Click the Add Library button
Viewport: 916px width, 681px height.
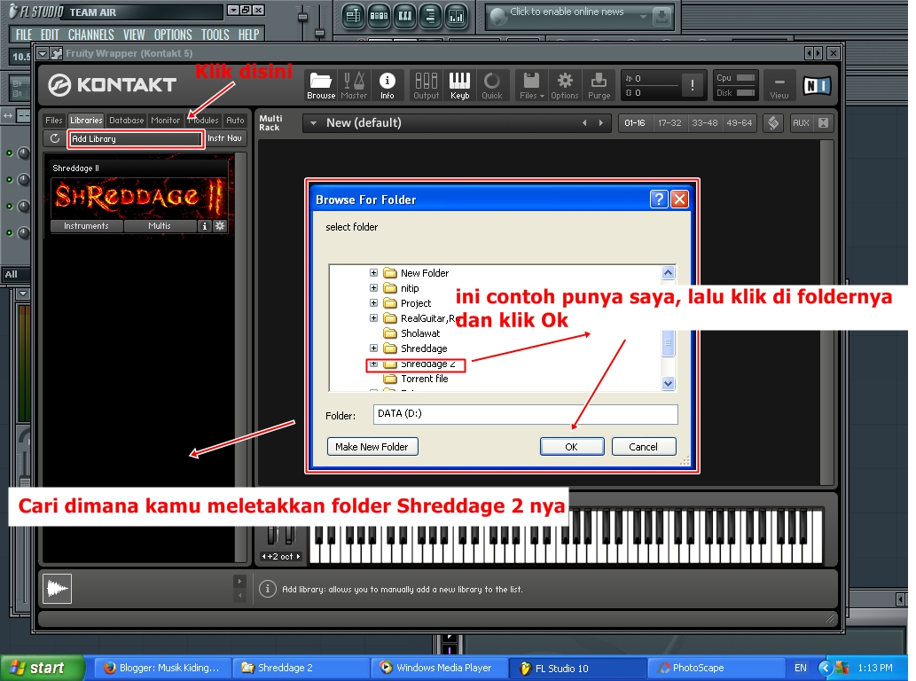click(x=136, y=139)
